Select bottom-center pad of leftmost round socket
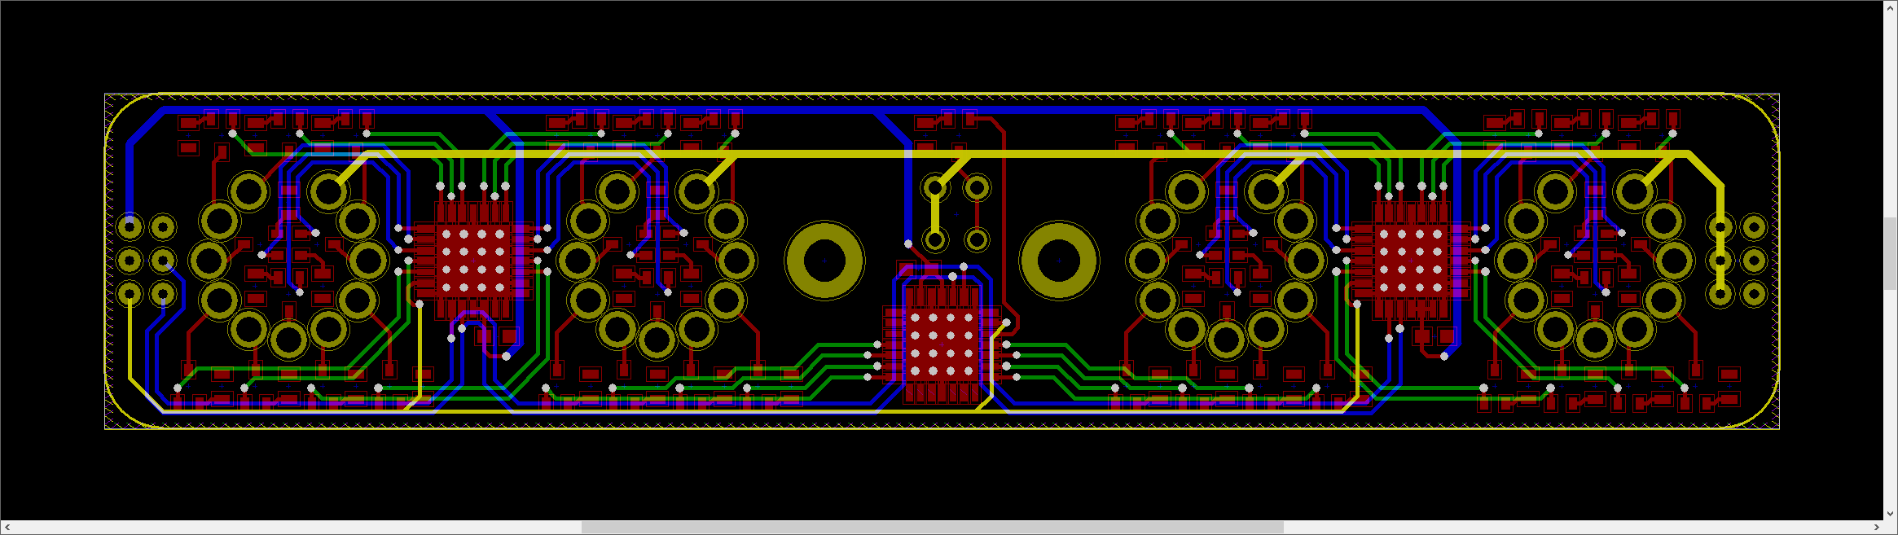The image size is (1898, 535). tap(288, 340)
